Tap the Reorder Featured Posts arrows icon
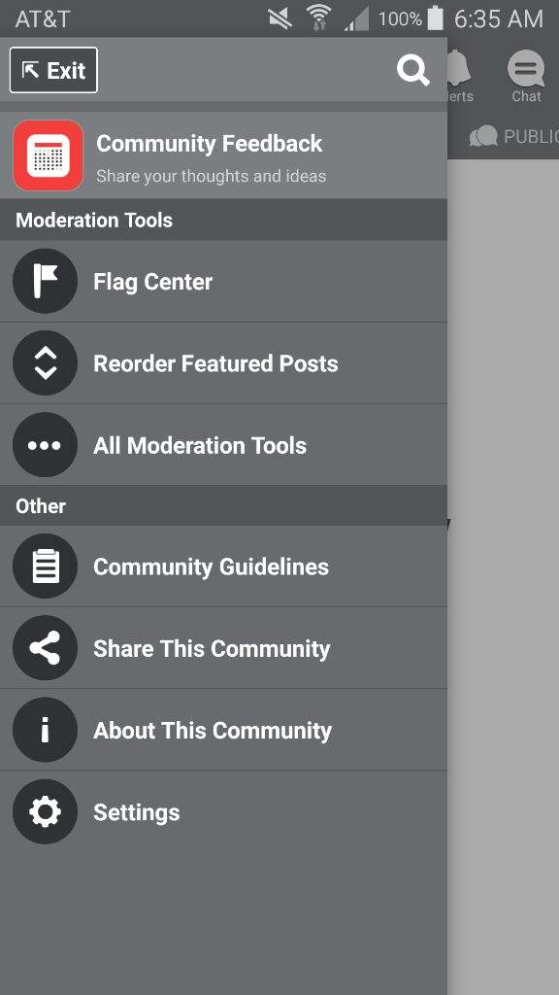 click(45, 363)
